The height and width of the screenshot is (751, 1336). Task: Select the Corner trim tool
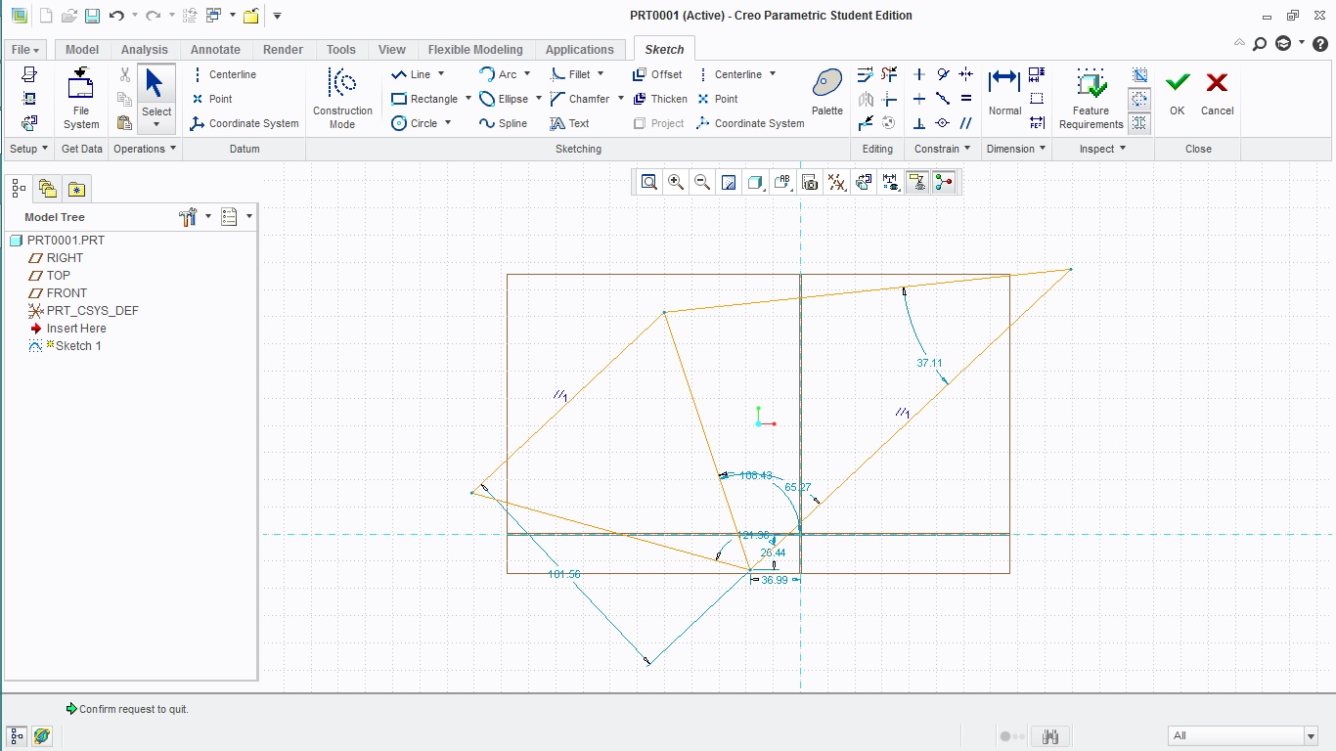coord(889,99)
